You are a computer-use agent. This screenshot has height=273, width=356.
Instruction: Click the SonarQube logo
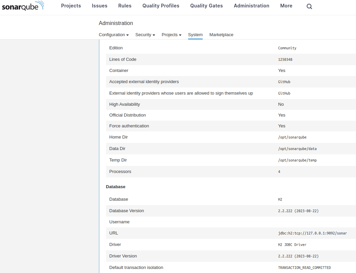pos(23,6)
